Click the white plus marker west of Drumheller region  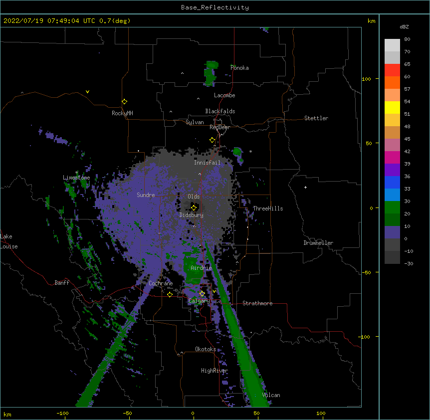tap(305, 187)
